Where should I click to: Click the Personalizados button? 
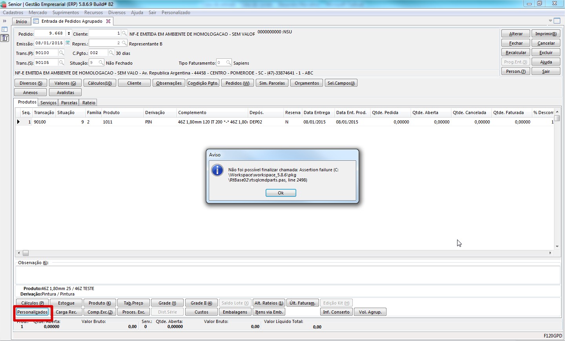pyautogui.click(x=33, y=312)
